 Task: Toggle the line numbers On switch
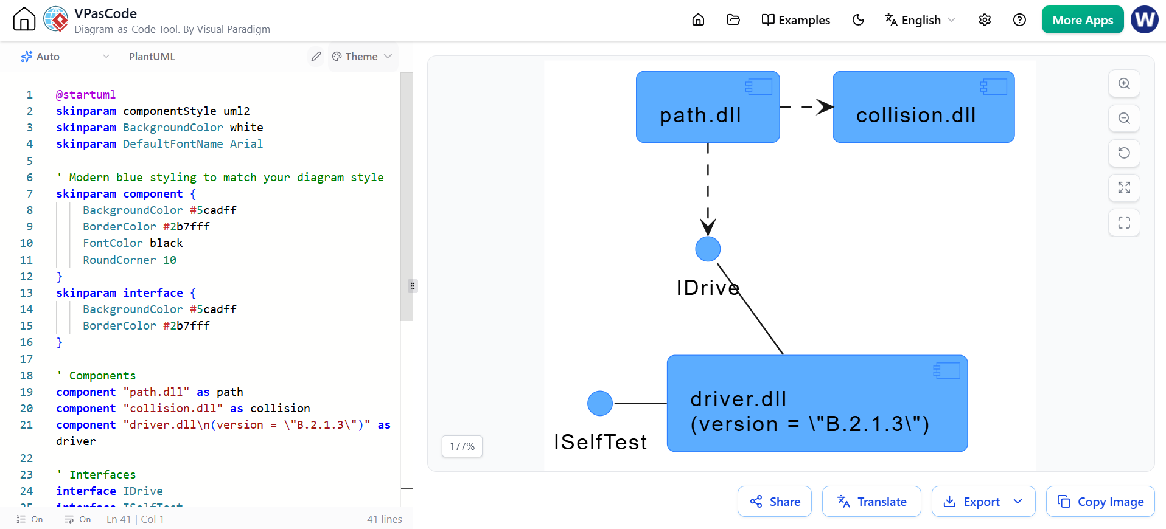point(30,519)
